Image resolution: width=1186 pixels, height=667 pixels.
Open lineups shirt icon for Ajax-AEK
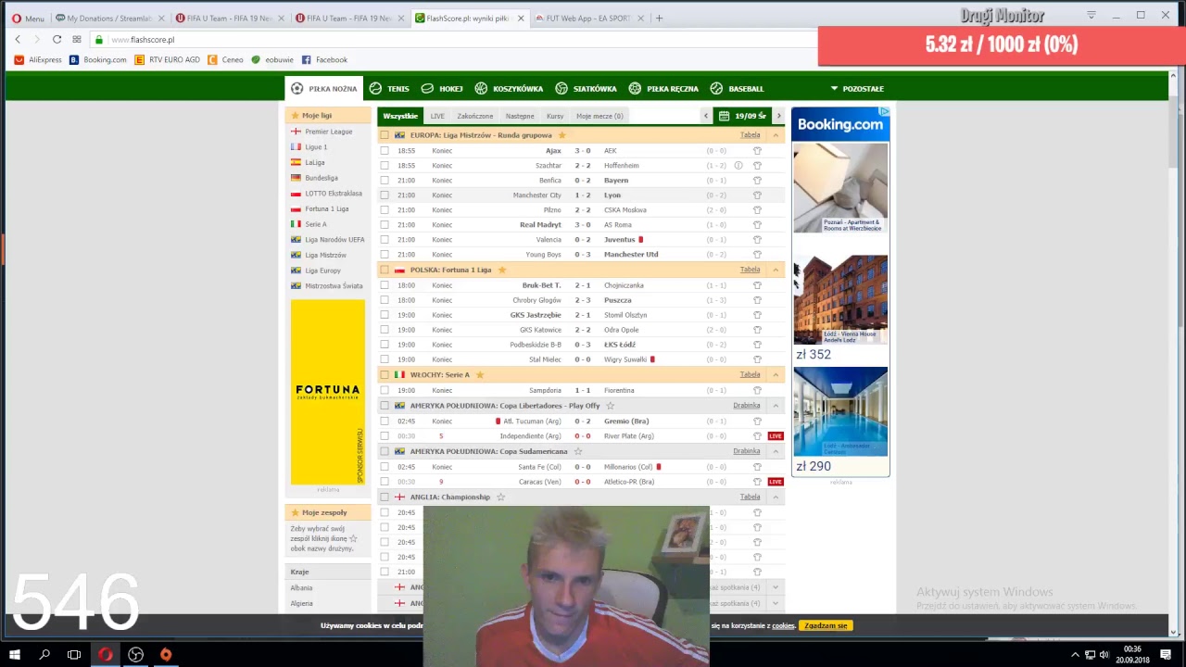757,151
